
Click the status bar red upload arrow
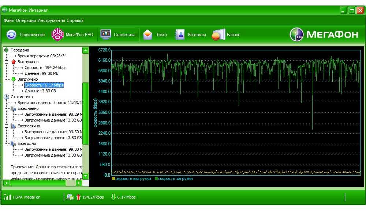pyautogui.click(x=78, y=197)
